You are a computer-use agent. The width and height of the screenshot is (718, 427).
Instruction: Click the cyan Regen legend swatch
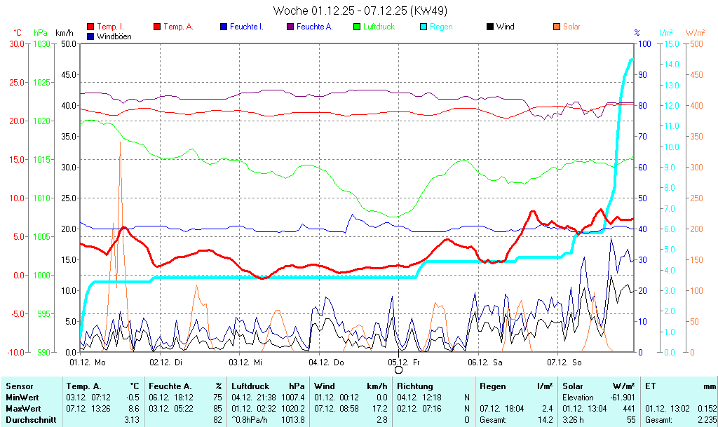[x=424, y=27]
